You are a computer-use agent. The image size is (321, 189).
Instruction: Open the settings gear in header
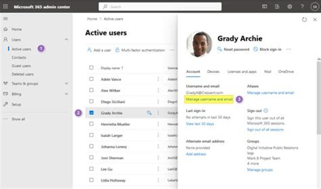(x=289, y=7)
